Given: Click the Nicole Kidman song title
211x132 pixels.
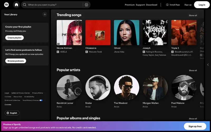Looking at the screenshot, I should click(64, 48).
